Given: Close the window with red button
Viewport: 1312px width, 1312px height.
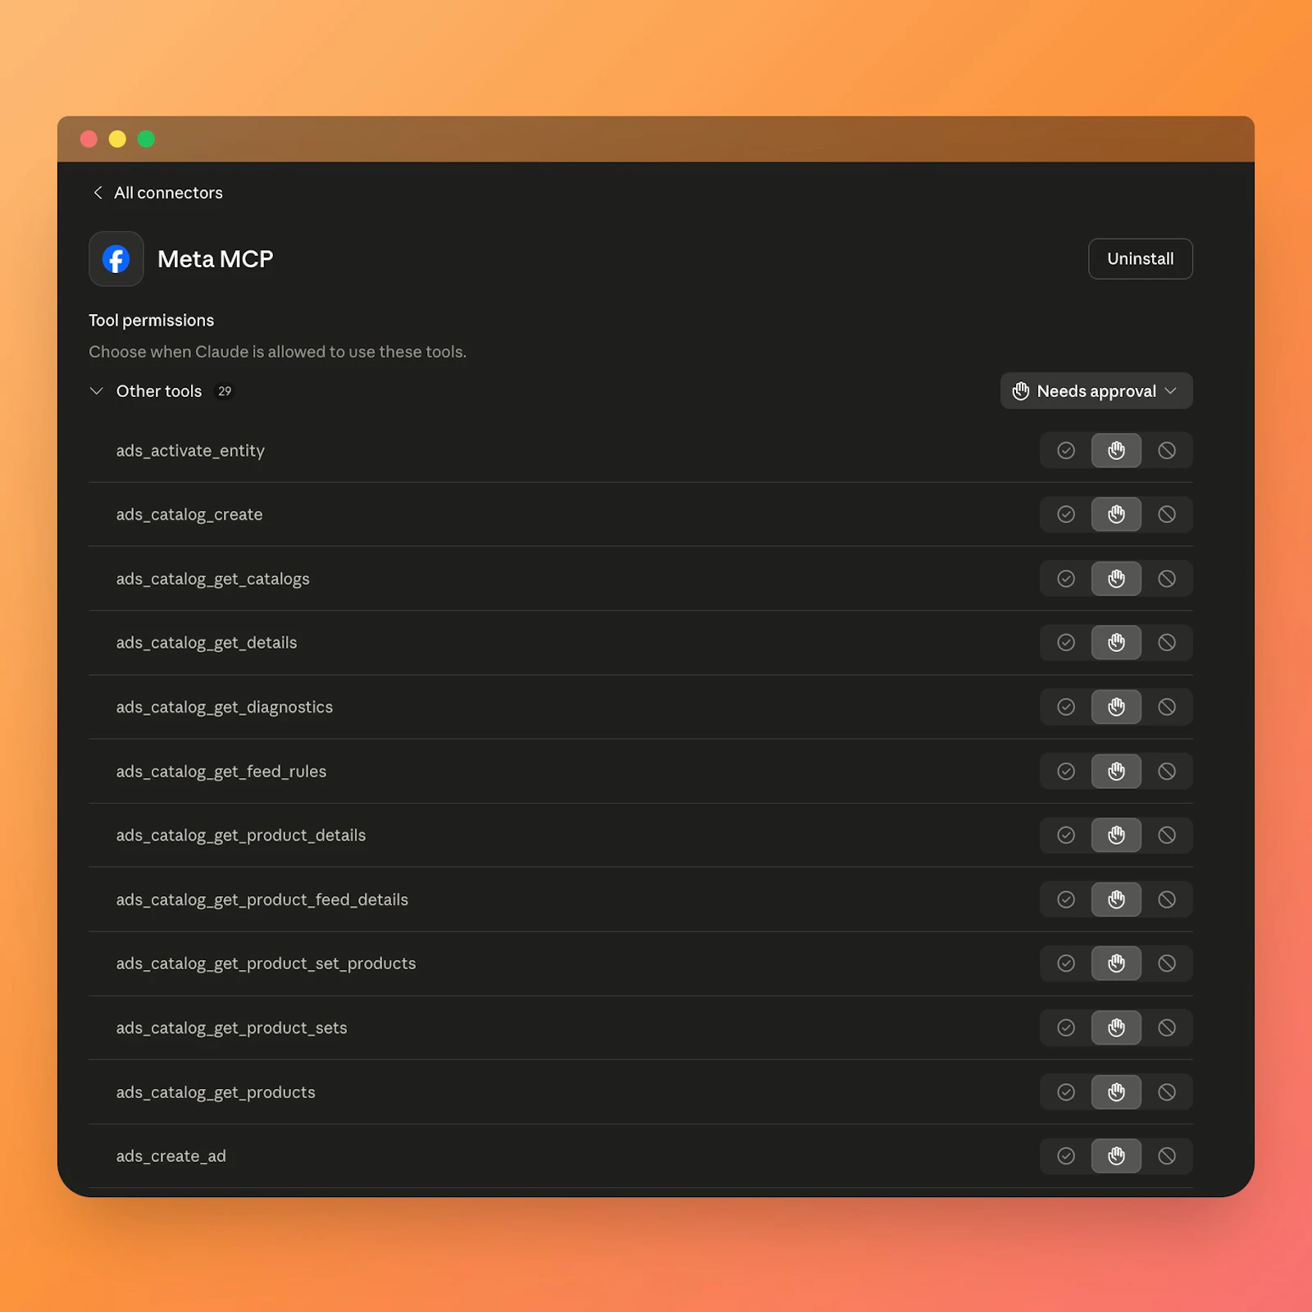Looking at the screenshot, I should [89, 139].
